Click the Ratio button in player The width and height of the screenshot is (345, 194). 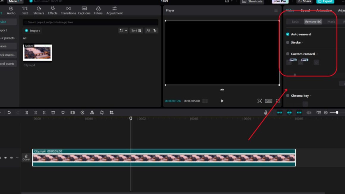click(269, 101)
